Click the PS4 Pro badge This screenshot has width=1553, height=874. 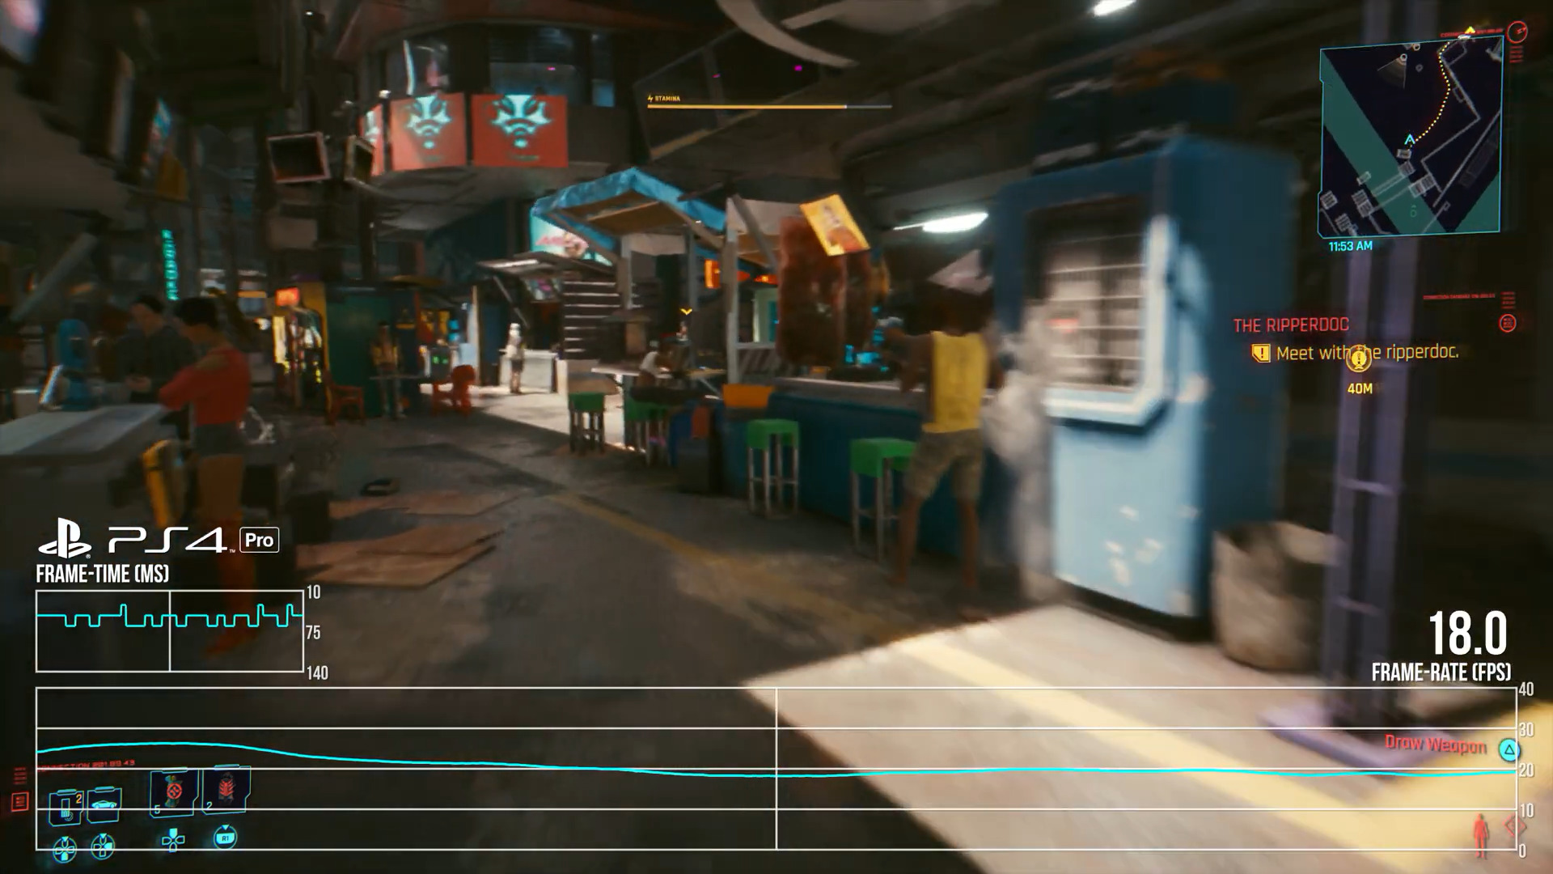point(260,540)
